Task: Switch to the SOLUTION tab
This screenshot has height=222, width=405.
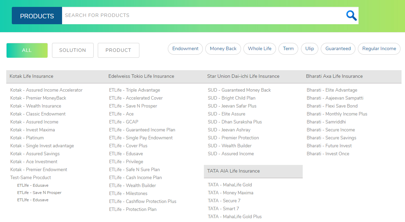Action: [x=72, y=50]
